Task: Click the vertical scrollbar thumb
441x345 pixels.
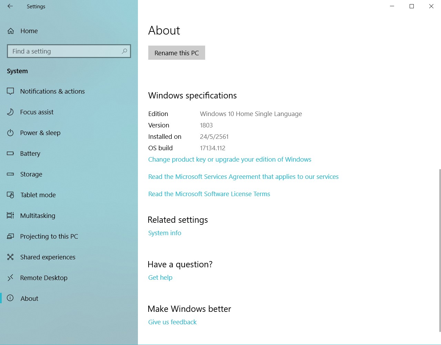Action: (440, 250)
